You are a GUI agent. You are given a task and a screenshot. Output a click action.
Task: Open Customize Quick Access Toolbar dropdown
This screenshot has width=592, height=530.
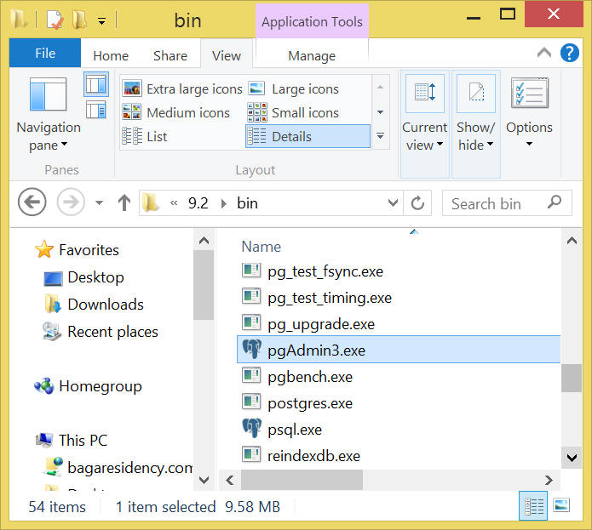coord(101,20)
